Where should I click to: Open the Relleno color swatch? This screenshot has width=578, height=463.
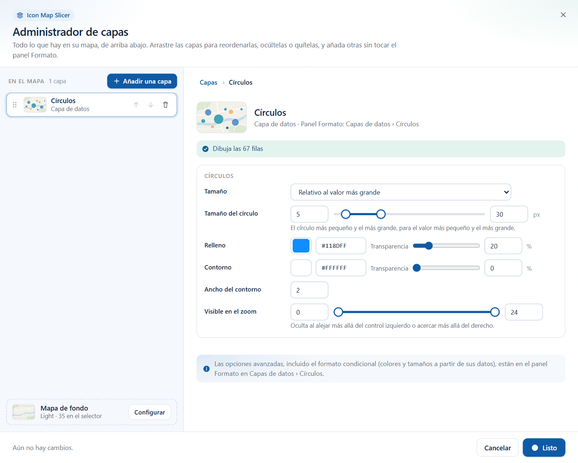pos(301,246)
